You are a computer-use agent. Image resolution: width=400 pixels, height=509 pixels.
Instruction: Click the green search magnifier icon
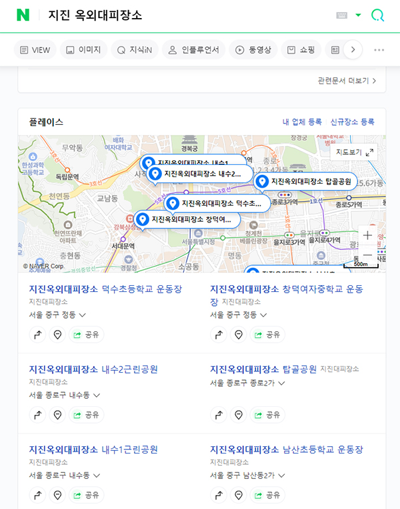click(377, 15)
